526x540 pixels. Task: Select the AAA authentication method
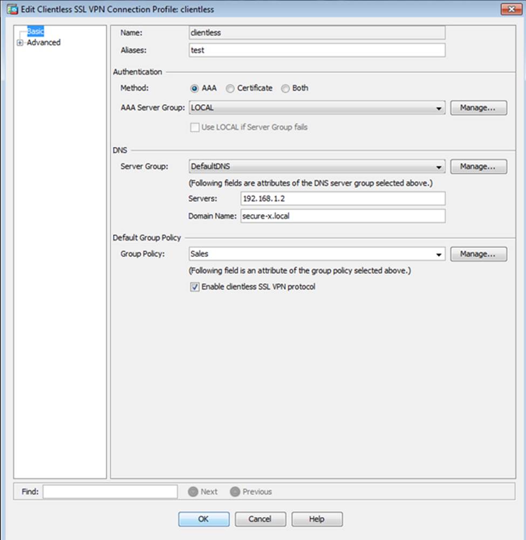point(194,88)
